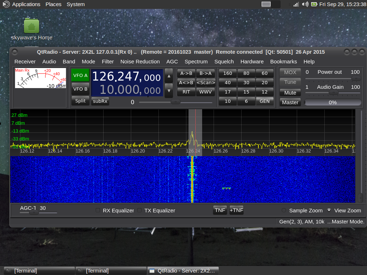Image resolution: width=367 pixels, height=275 pixels.
Task: Open the Help menu
Action: [309, 62]
